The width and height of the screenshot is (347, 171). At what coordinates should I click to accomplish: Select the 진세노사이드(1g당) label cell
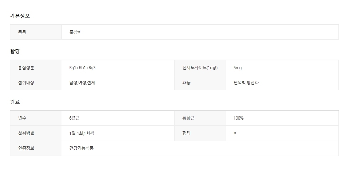click(200, 67)
